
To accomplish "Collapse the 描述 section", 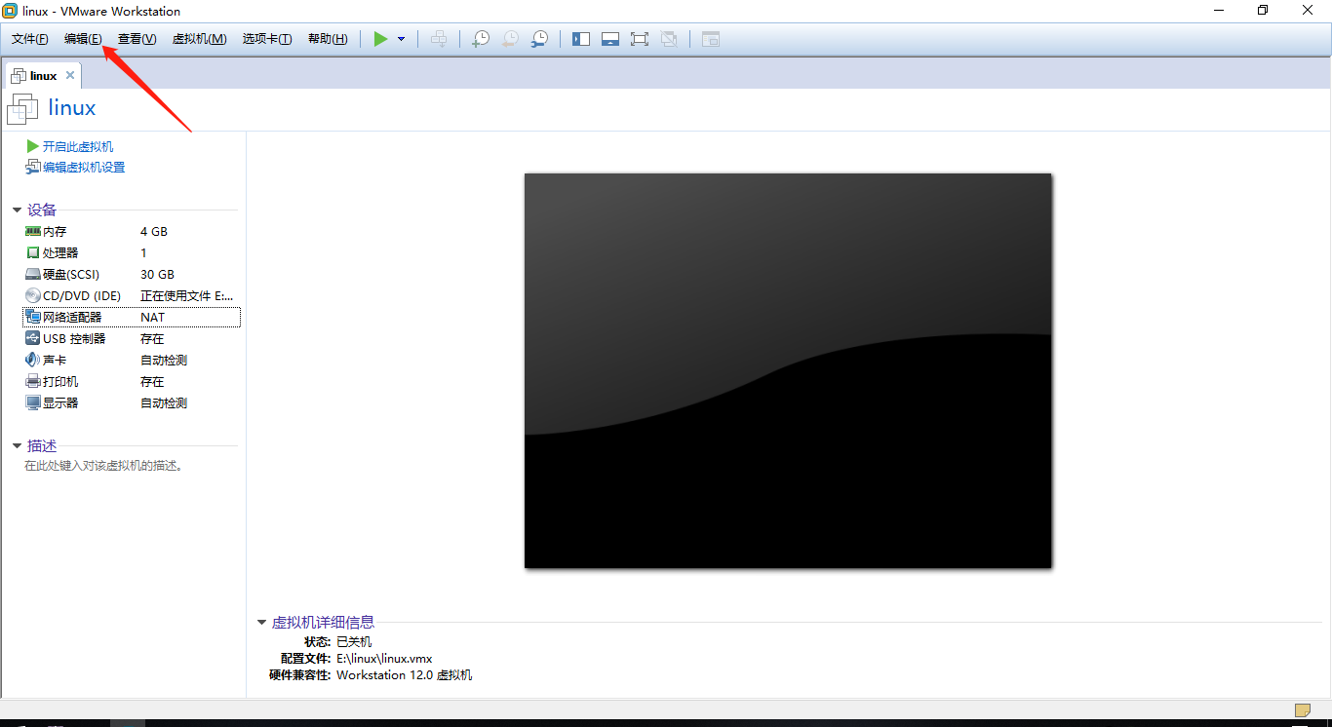I will click(18, 445).
